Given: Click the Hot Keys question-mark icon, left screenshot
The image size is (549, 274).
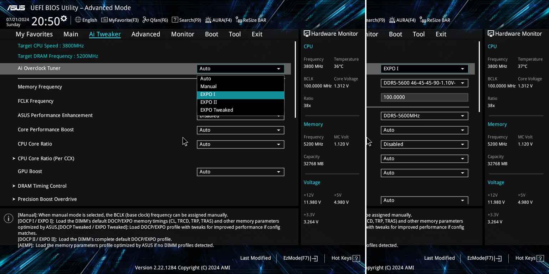Looking at the screenshot, I should tap(356, 258).
